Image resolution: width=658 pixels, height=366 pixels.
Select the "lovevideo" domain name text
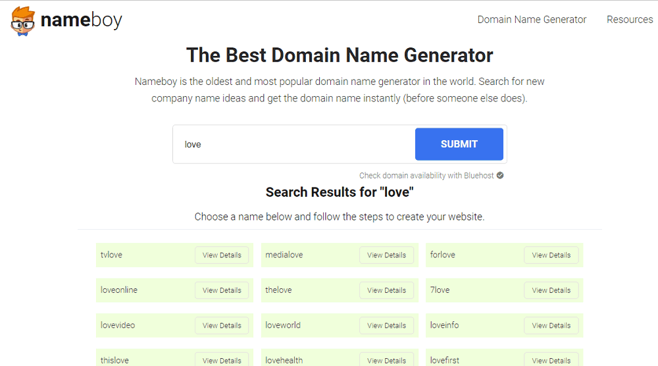tap(118, 325)
